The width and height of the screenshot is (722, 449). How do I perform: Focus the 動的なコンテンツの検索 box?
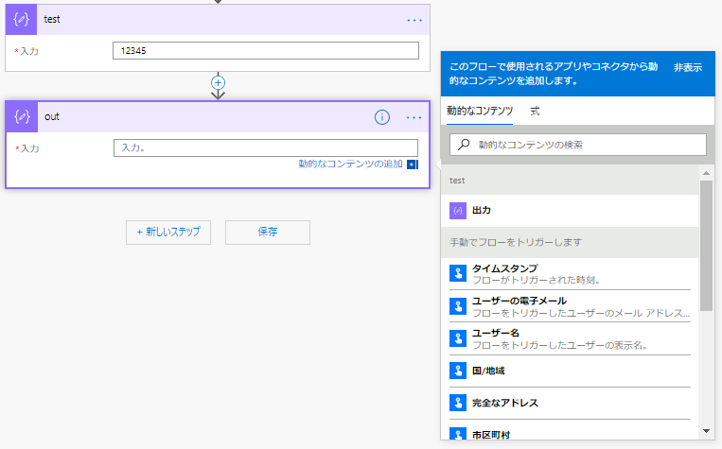578,145
